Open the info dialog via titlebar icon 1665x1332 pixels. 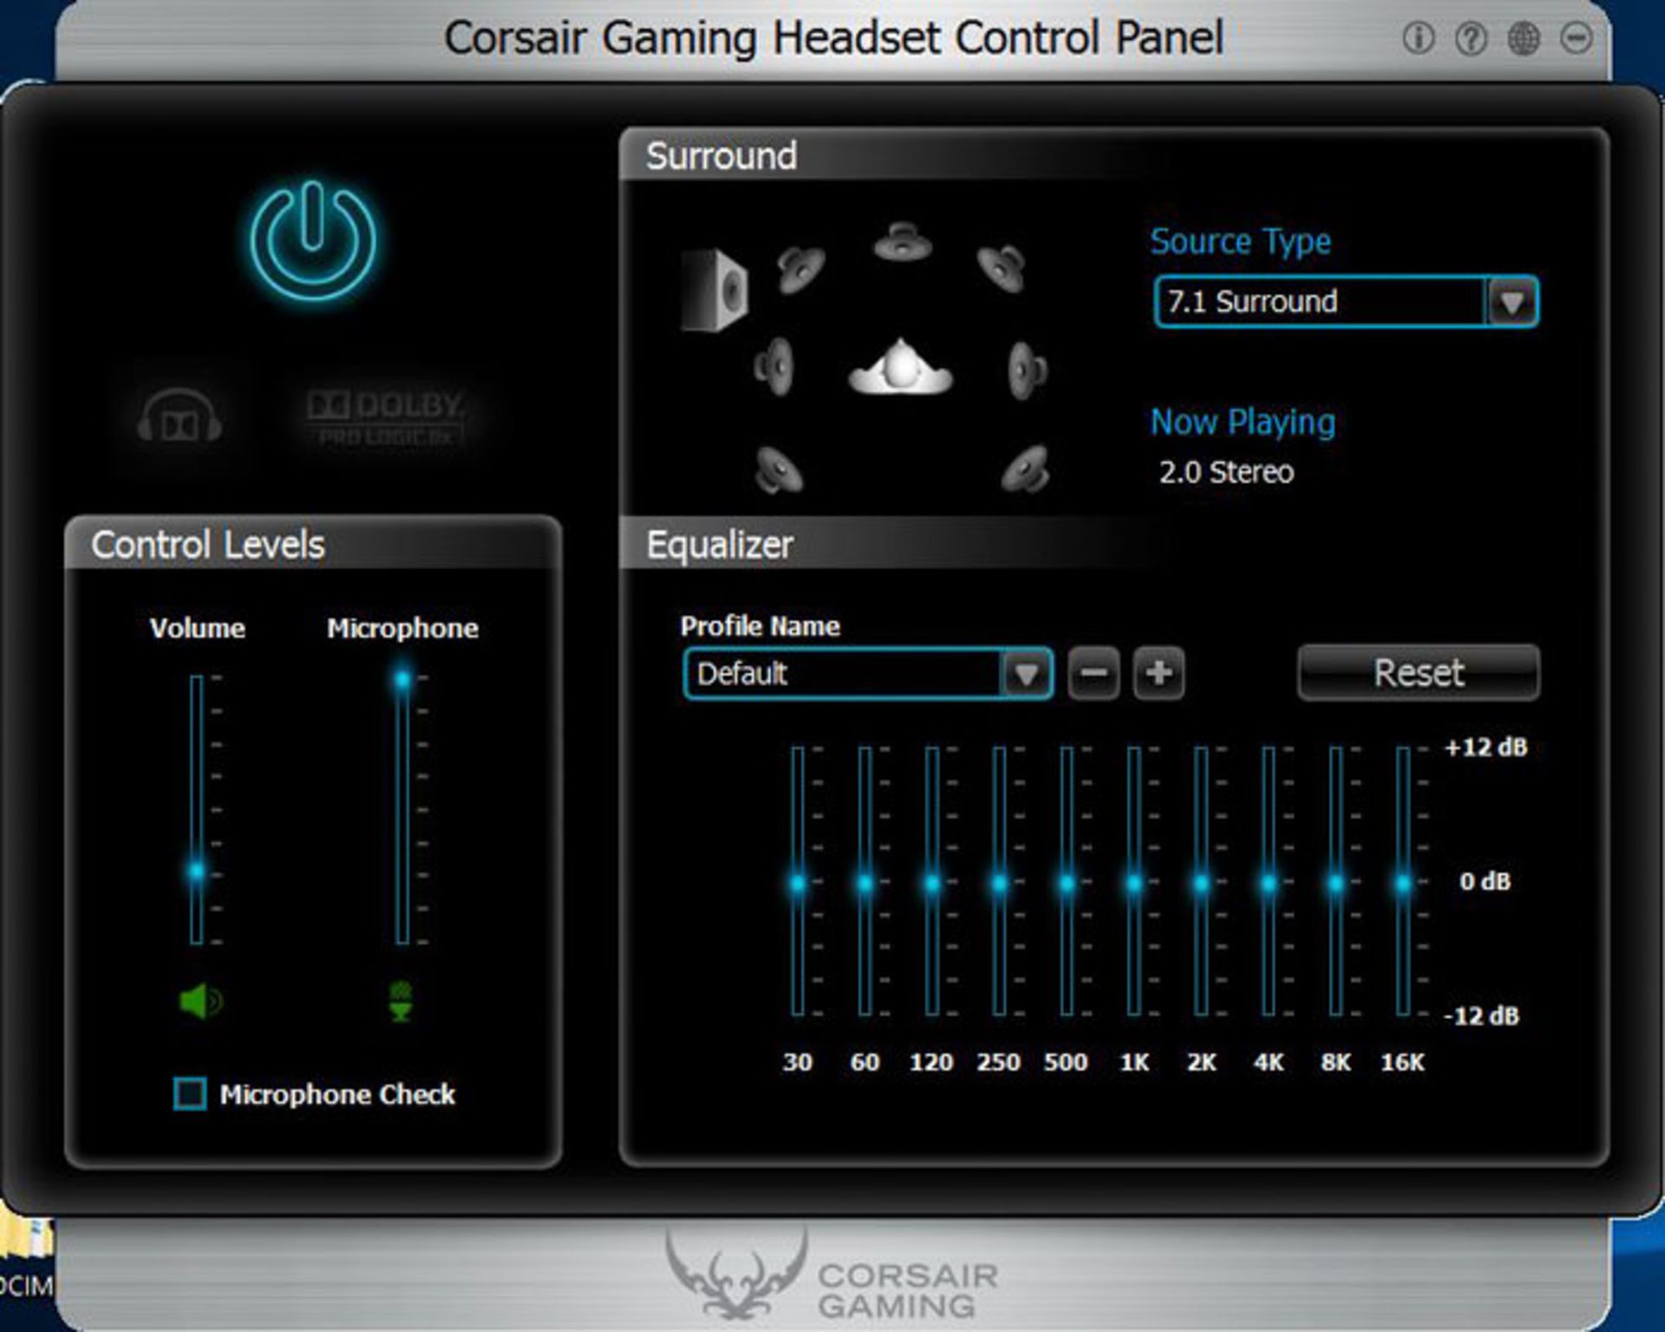tap(1419, 37)
